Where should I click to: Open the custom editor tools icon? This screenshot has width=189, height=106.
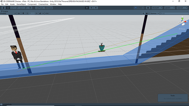[30, 8]
